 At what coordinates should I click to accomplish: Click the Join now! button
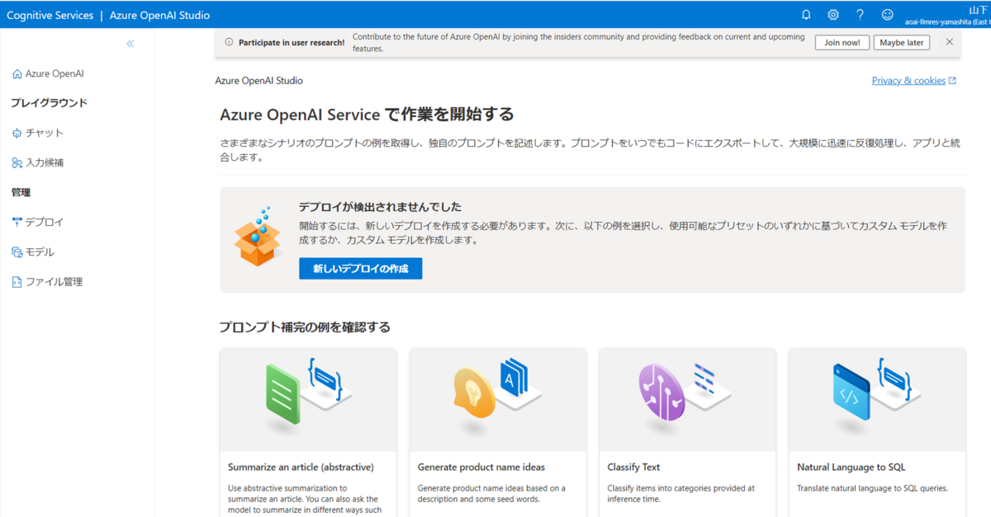point(842,43)
